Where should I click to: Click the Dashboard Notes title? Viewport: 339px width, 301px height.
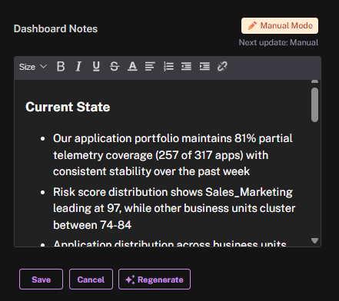(55, 28)
